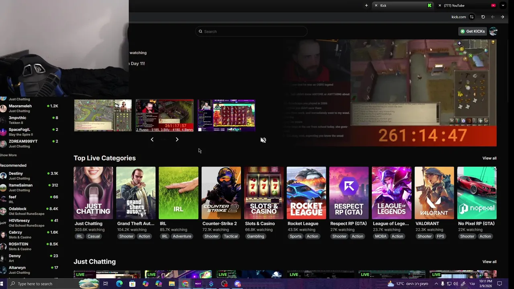The image size is (514, 289).
Task: Close the Kick tab
Action: coord(376,6)
